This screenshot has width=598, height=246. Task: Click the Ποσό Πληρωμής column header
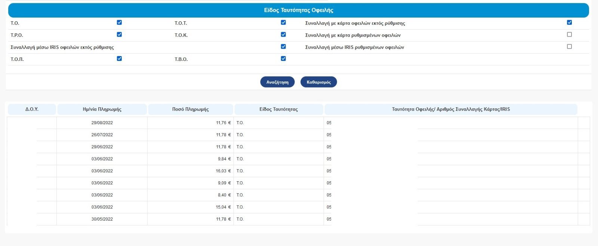191,109
